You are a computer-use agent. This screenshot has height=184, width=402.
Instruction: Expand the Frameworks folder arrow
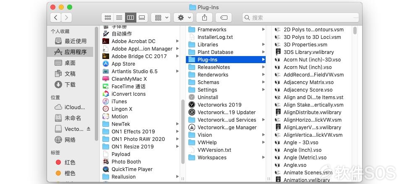click(x=263, y=30)
